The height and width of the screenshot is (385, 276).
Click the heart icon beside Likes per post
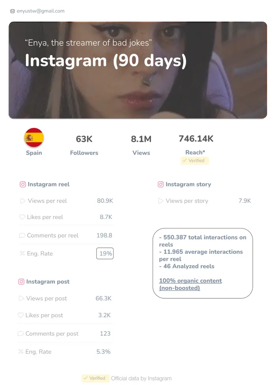point(21,315)
